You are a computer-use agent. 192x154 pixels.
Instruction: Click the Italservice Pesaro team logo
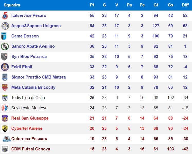click(x=5, y=16)
